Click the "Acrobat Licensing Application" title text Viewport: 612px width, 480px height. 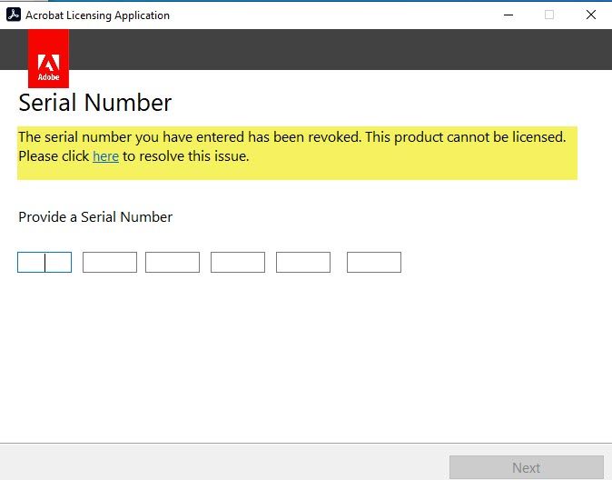[97, 15]
